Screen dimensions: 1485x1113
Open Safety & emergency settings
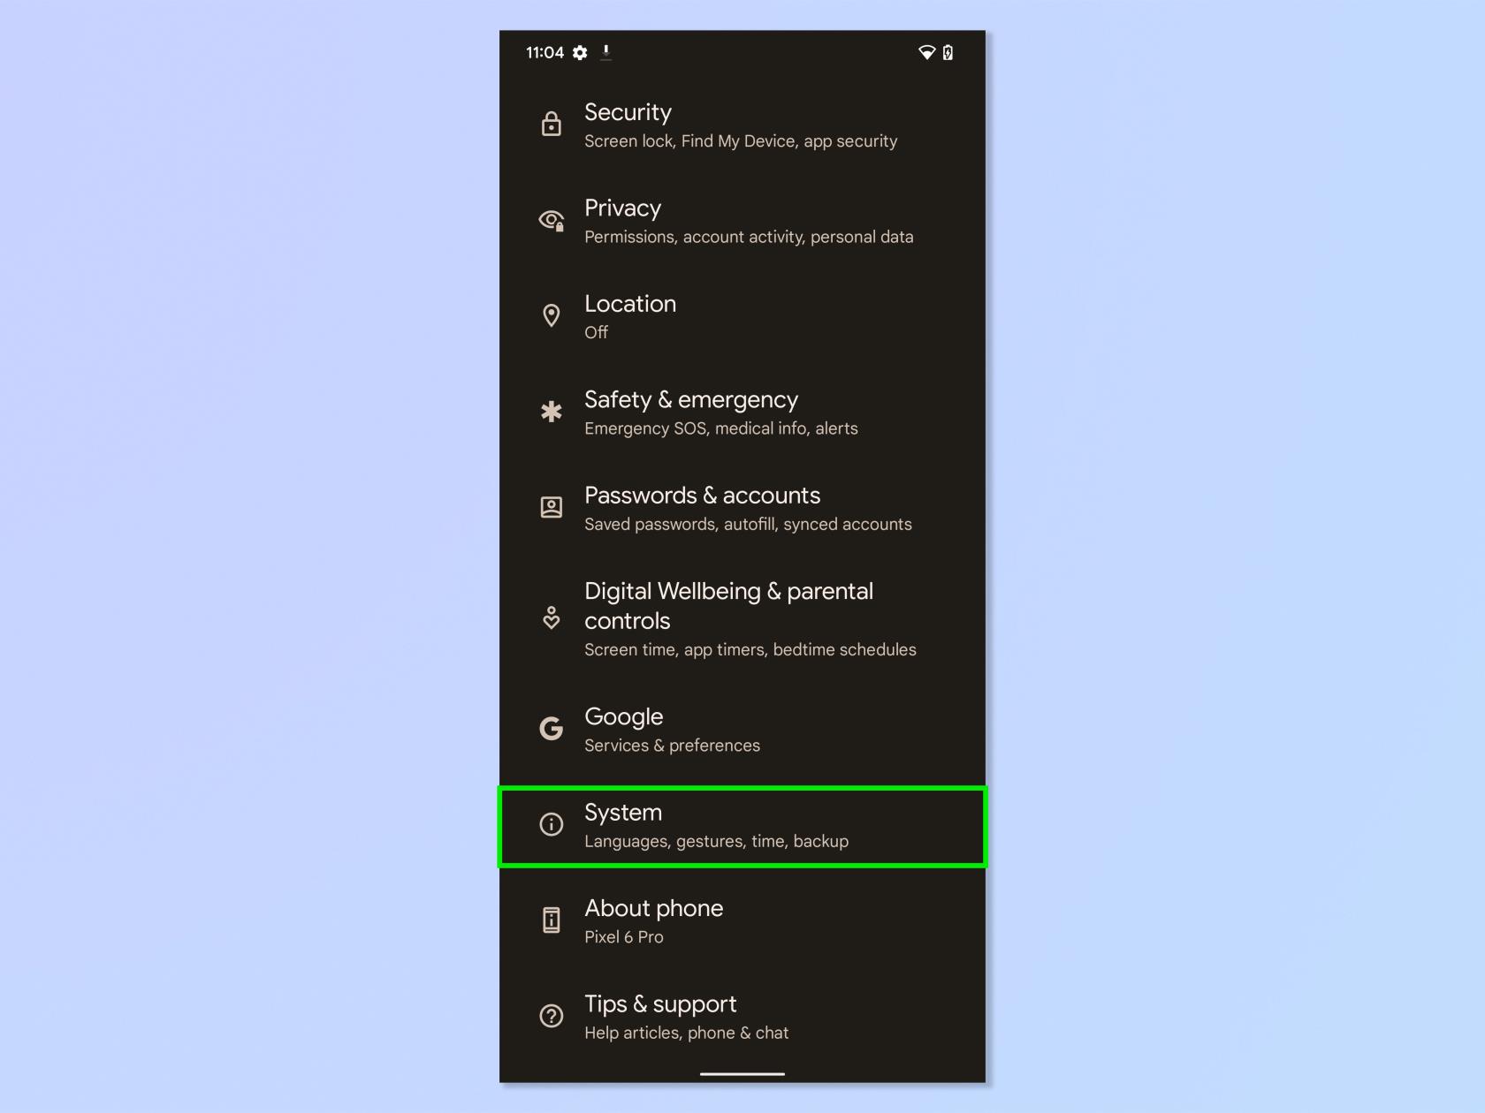pos(742,413)
